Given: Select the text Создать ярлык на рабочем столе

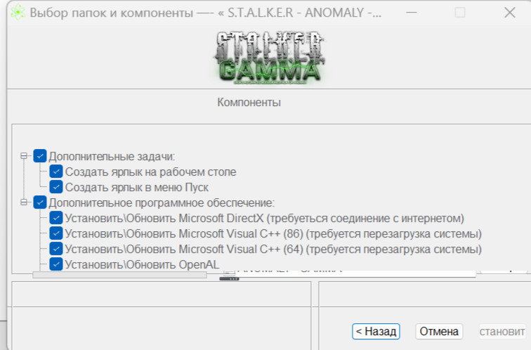Looking at the screenshot, I should click(151, 171).
